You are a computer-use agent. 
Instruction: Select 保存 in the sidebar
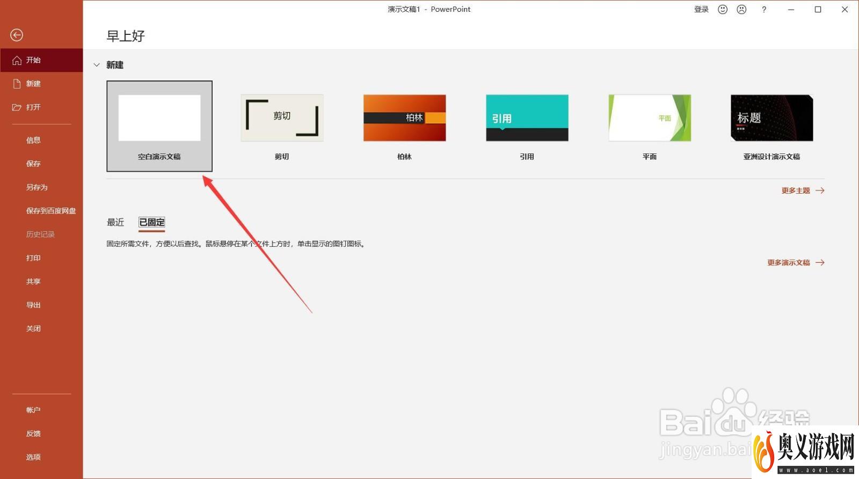point(33,164)
